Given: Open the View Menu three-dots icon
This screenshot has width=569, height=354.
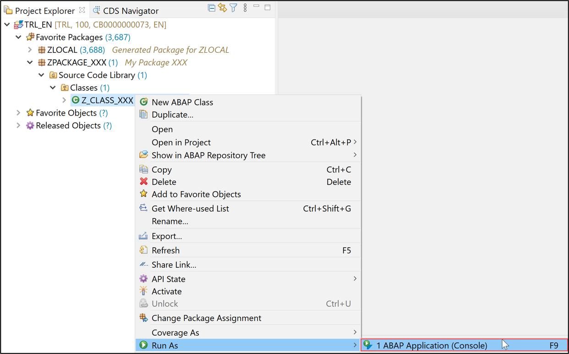Looking at the screenshot, I should coord(245,8).
